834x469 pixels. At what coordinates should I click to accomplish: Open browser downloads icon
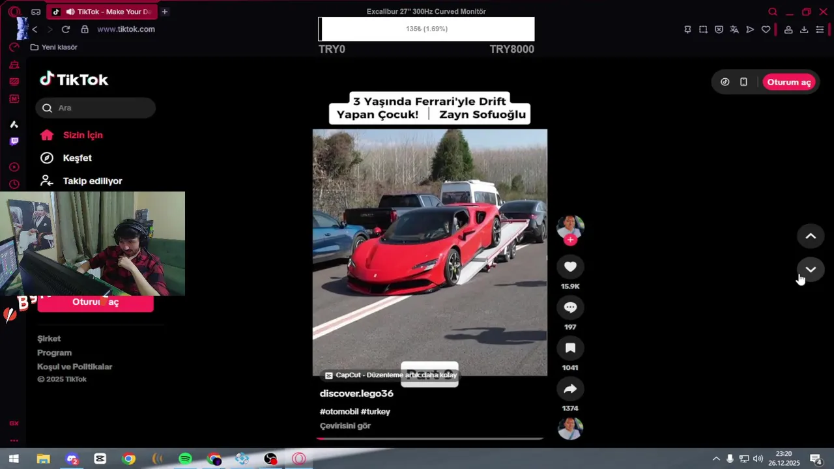[x=804, y=29]
